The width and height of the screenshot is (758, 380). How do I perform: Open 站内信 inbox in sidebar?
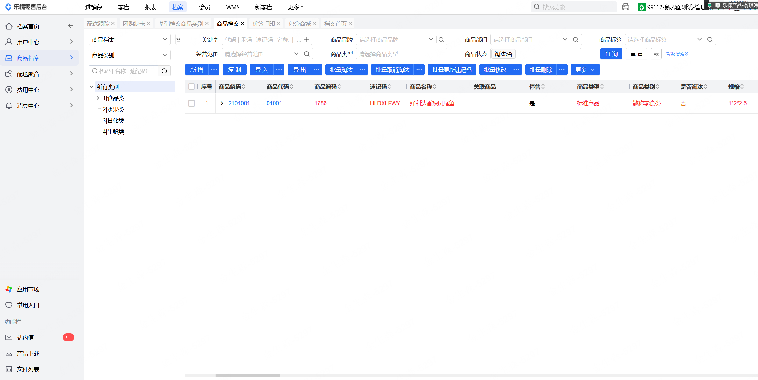25,337
